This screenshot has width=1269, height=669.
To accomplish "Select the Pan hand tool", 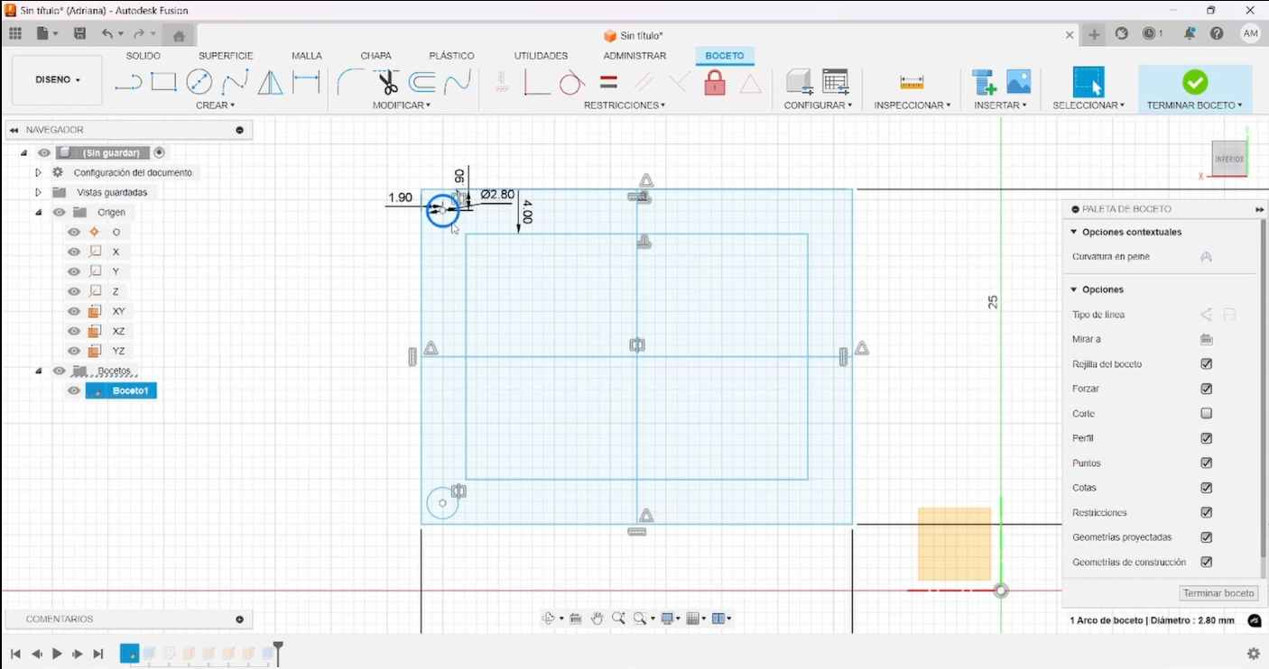I will 597,619.
